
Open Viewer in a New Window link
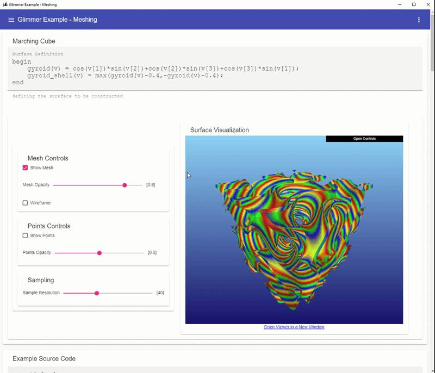coord(294,327)
